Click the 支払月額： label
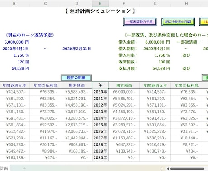Viewport: 208px width, 171px height. (128, 68)
